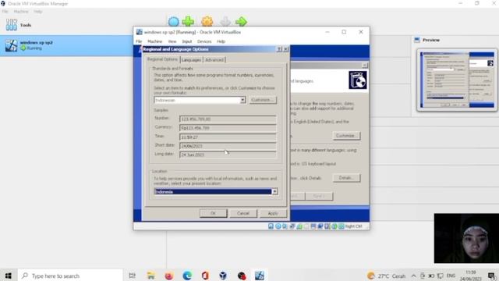Click the blue New VM toolbar icon

pos(173,22)
